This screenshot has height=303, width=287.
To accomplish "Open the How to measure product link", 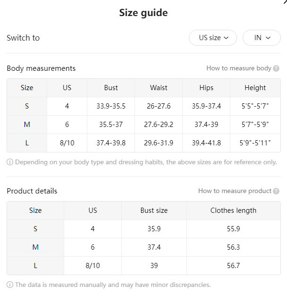I will coord(235,191).
